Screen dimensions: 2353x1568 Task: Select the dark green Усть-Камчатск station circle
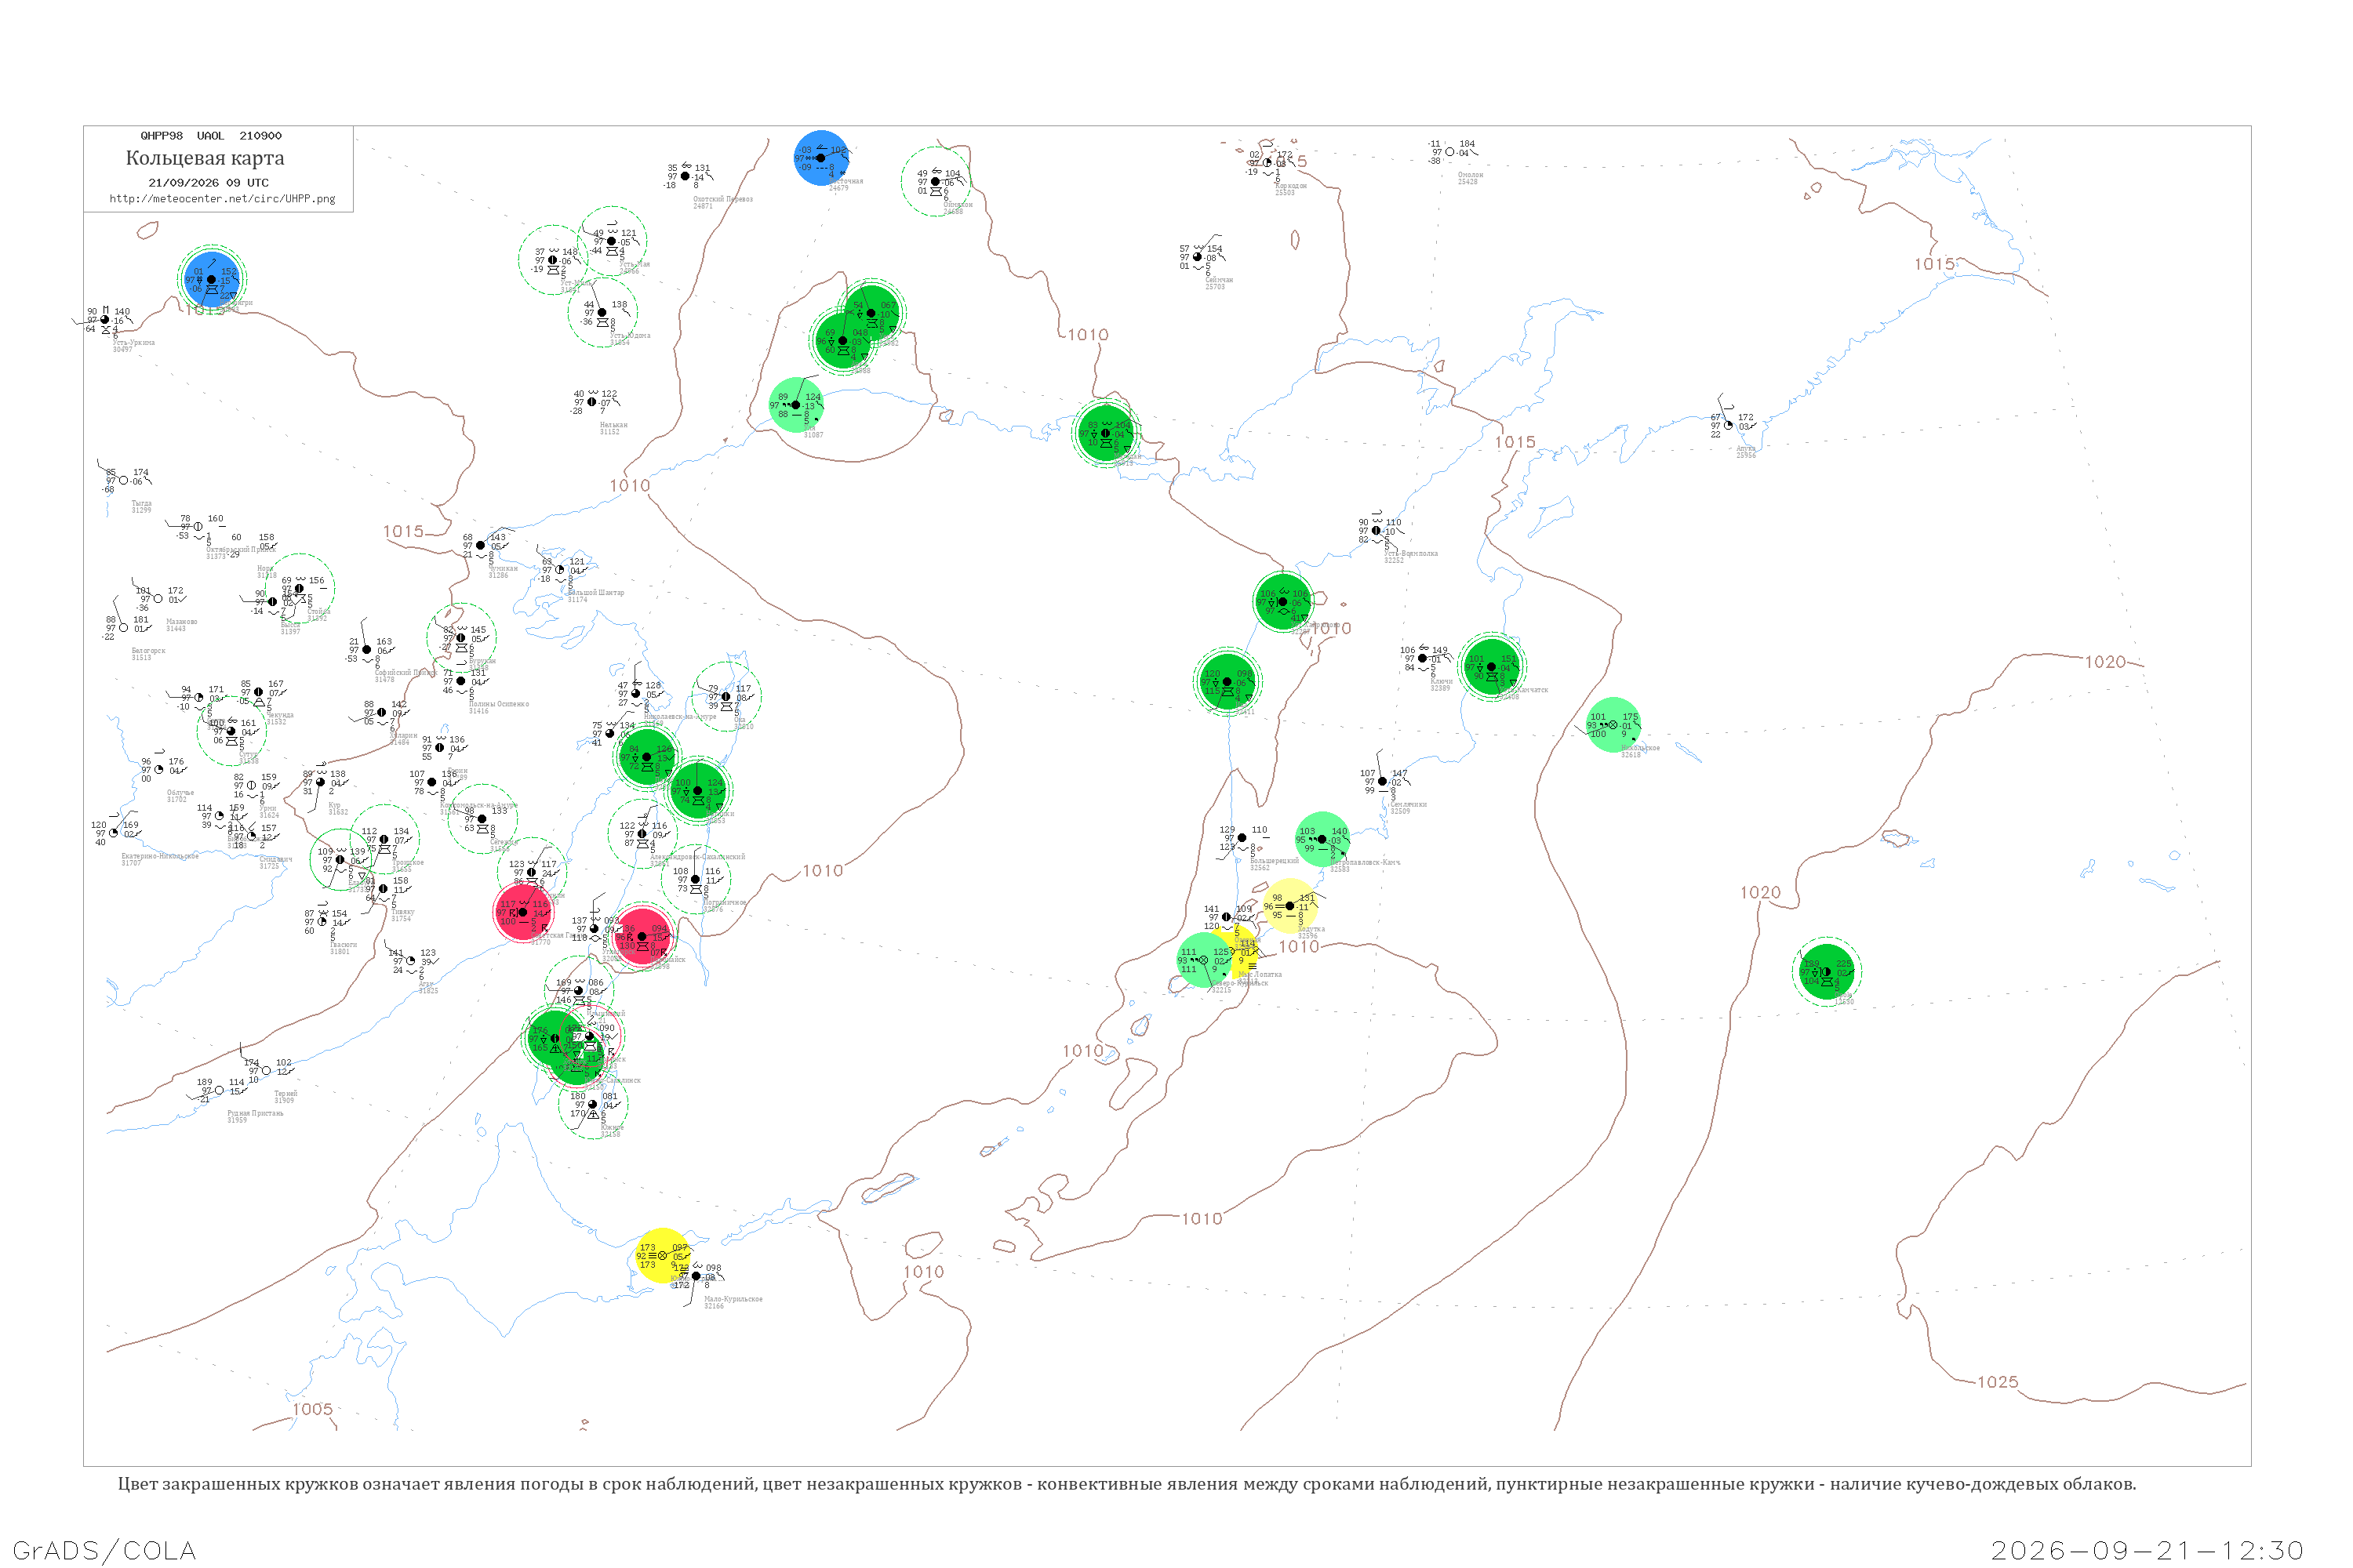tap(1492, 666)
